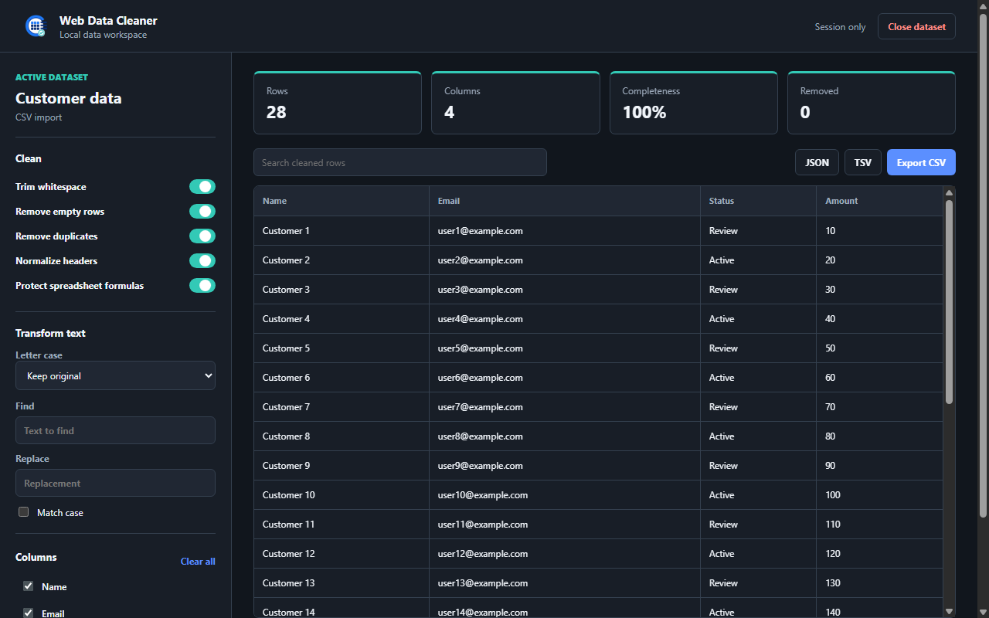Click the Completeness 100% card

pos(694,103)
